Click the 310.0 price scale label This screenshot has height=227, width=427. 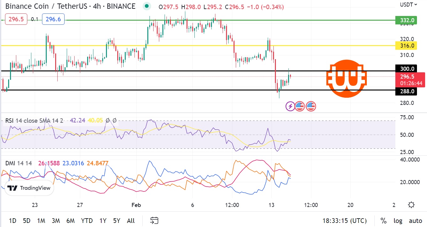[407, 55]
